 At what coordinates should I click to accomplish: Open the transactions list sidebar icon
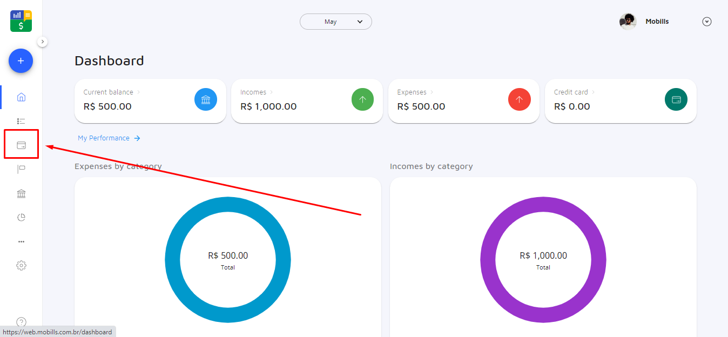(21, 121)
